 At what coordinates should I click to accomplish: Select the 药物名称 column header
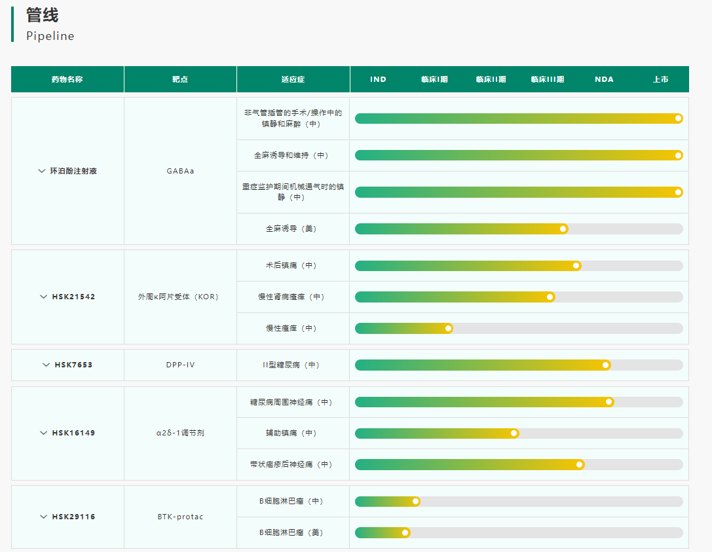coord(67,79)
